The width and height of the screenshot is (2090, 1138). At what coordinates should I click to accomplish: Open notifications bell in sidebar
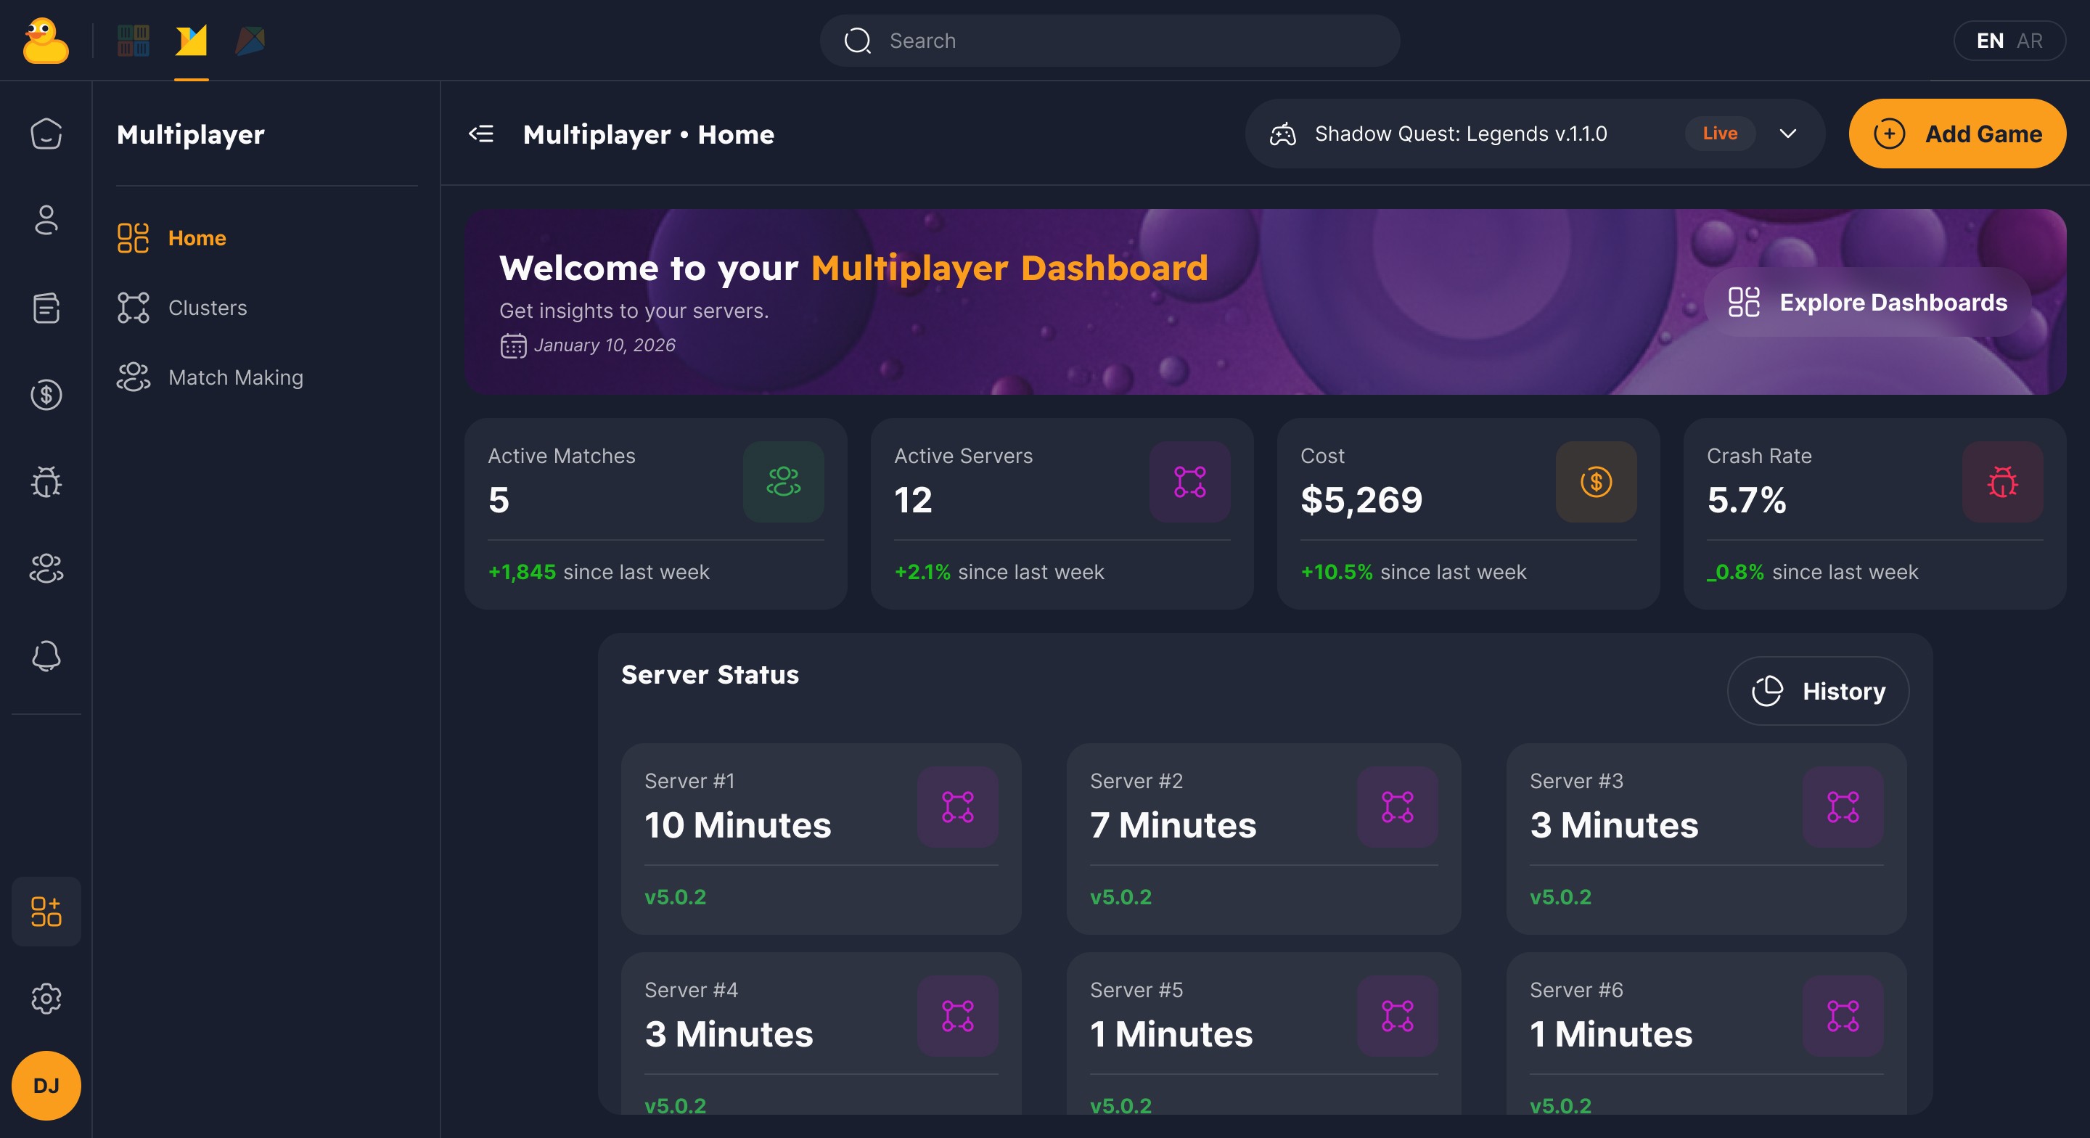click(x=46, y=656)
